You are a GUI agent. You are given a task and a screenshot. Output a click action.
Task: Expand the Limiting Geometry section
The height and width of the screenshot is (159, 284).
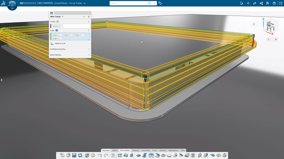pos(70,49)
